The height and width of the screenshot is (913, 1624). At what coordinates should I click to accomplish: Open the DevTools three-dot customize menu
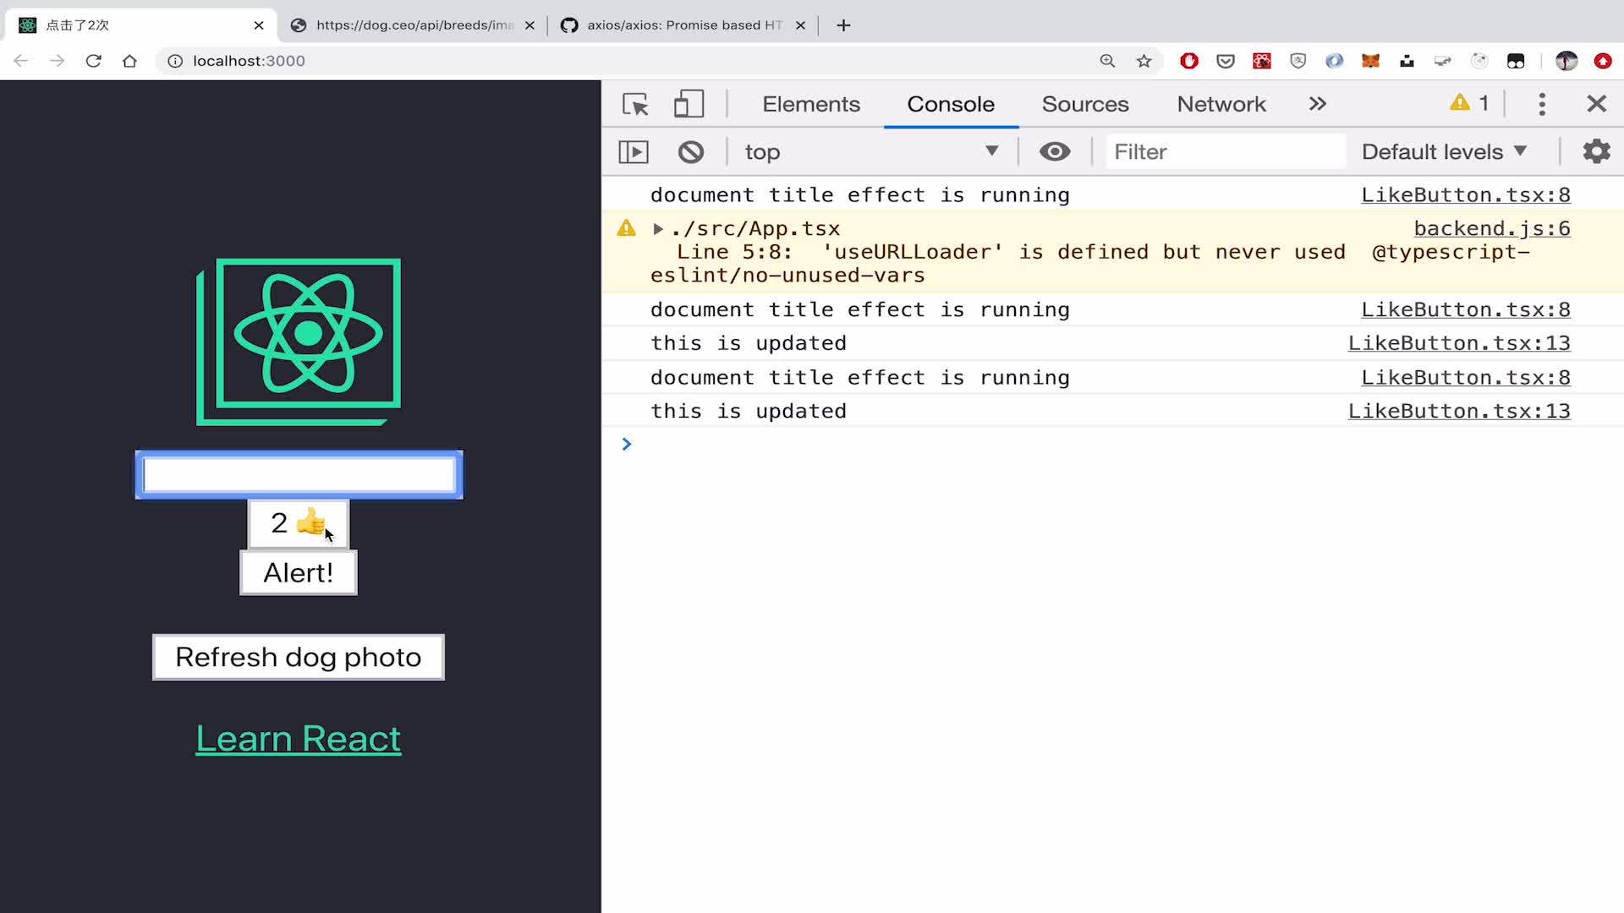[x=1541, y=104]
